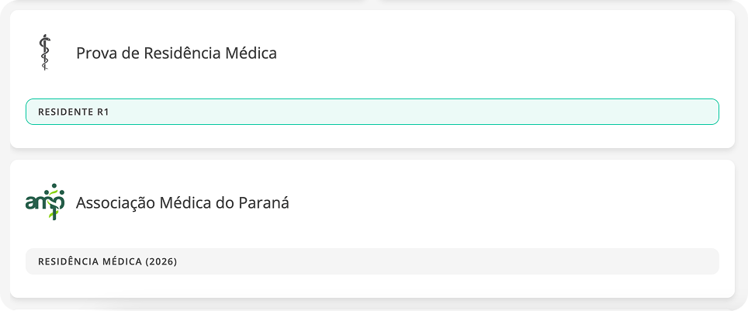Click the "RESIDÊNCIA MÉDICA (2026)" label text
This screenshot has height=311, width=748.
(x=107, y=261)
